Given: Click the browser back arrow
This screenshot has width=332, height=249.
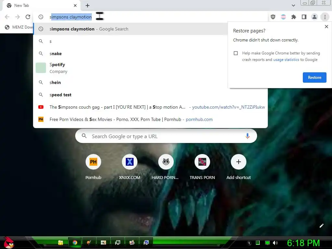Looking at the screenshot, I should point(7,17).
